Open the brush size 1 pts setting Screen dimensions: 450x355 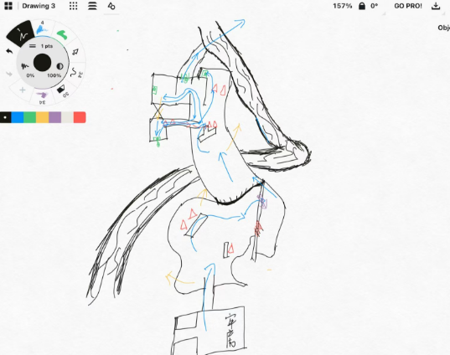click(46, 46)
